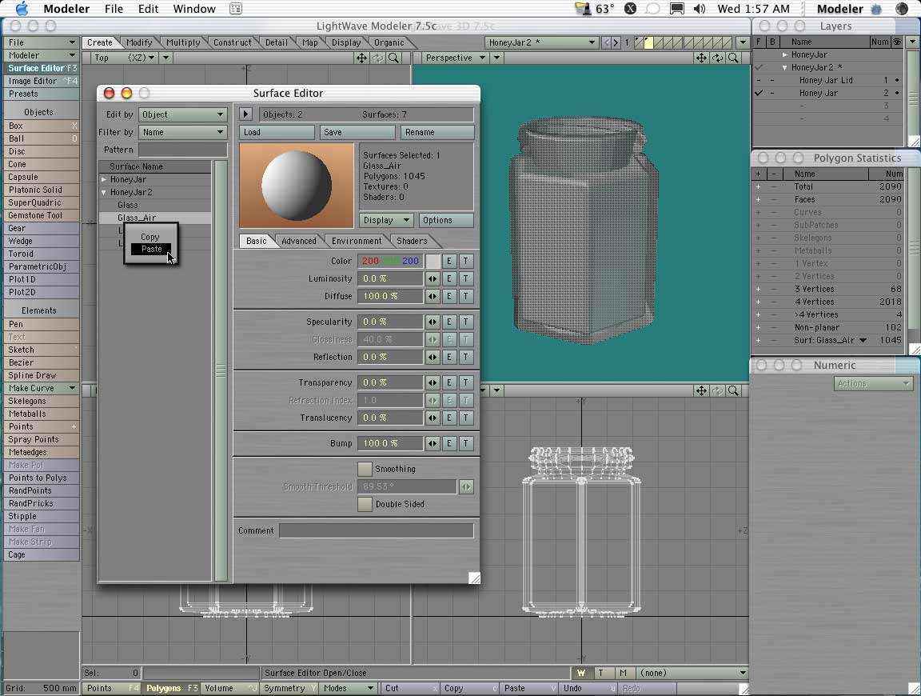
Task: Open the Window menu in menu bar
Action: coord(193,9)
